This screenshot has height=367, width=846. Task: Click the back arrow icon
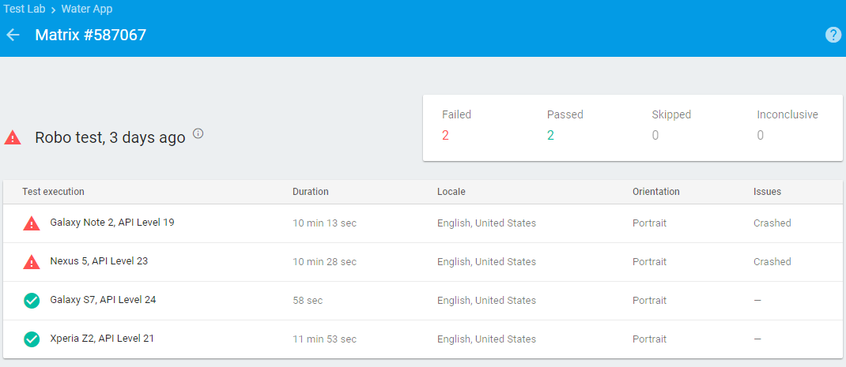13,35
